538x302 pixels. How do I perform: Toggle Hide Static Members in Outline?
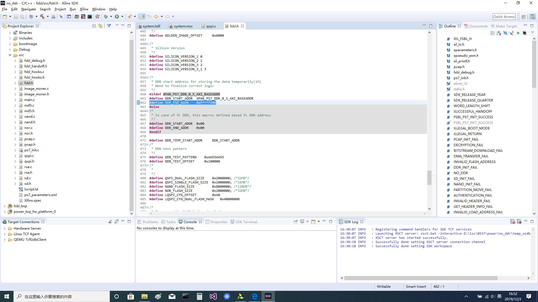[512, 33]
